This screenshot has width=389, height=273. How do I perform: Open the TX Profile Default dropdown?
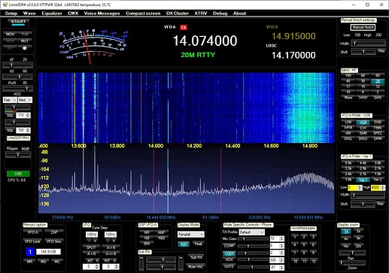[251, 232]
